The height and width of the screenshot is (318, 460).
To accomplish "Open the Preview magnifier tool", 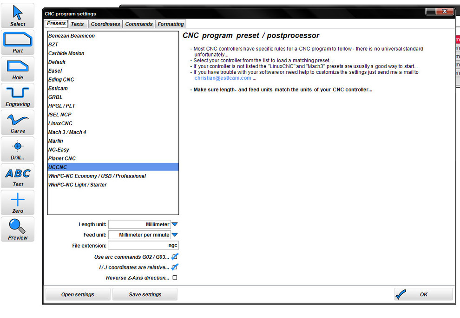I will point(18,229).
